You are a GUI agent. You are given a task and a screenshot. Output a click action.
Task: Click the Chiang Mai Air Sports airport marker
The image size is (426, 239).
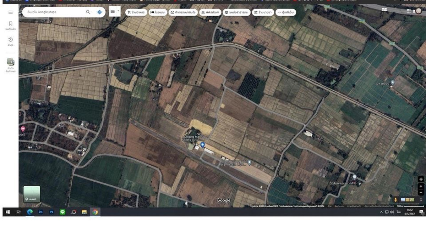pos(202,145)
